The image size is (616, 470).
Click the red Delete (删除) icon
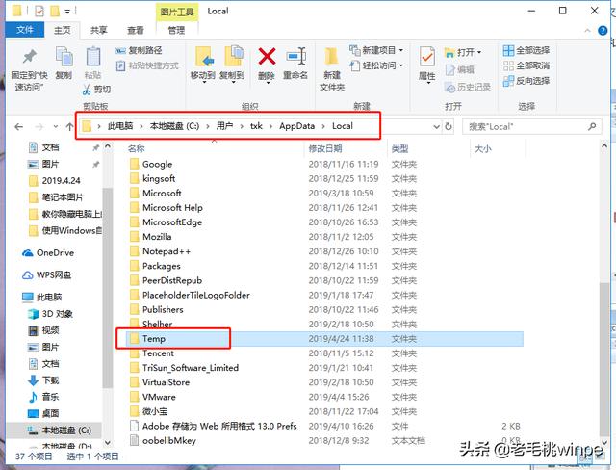pos(267,57)
